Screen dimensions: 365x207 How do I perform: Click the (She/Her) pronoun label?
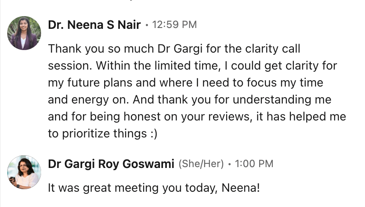[201, 164]
